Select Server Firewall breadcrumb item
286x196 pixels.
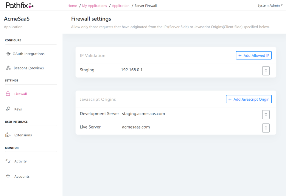pyautogui.click(x=145, y=6)
